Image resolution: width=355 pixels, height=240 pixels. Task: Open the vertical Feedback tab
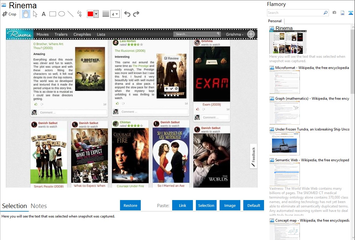click(253, 156)
